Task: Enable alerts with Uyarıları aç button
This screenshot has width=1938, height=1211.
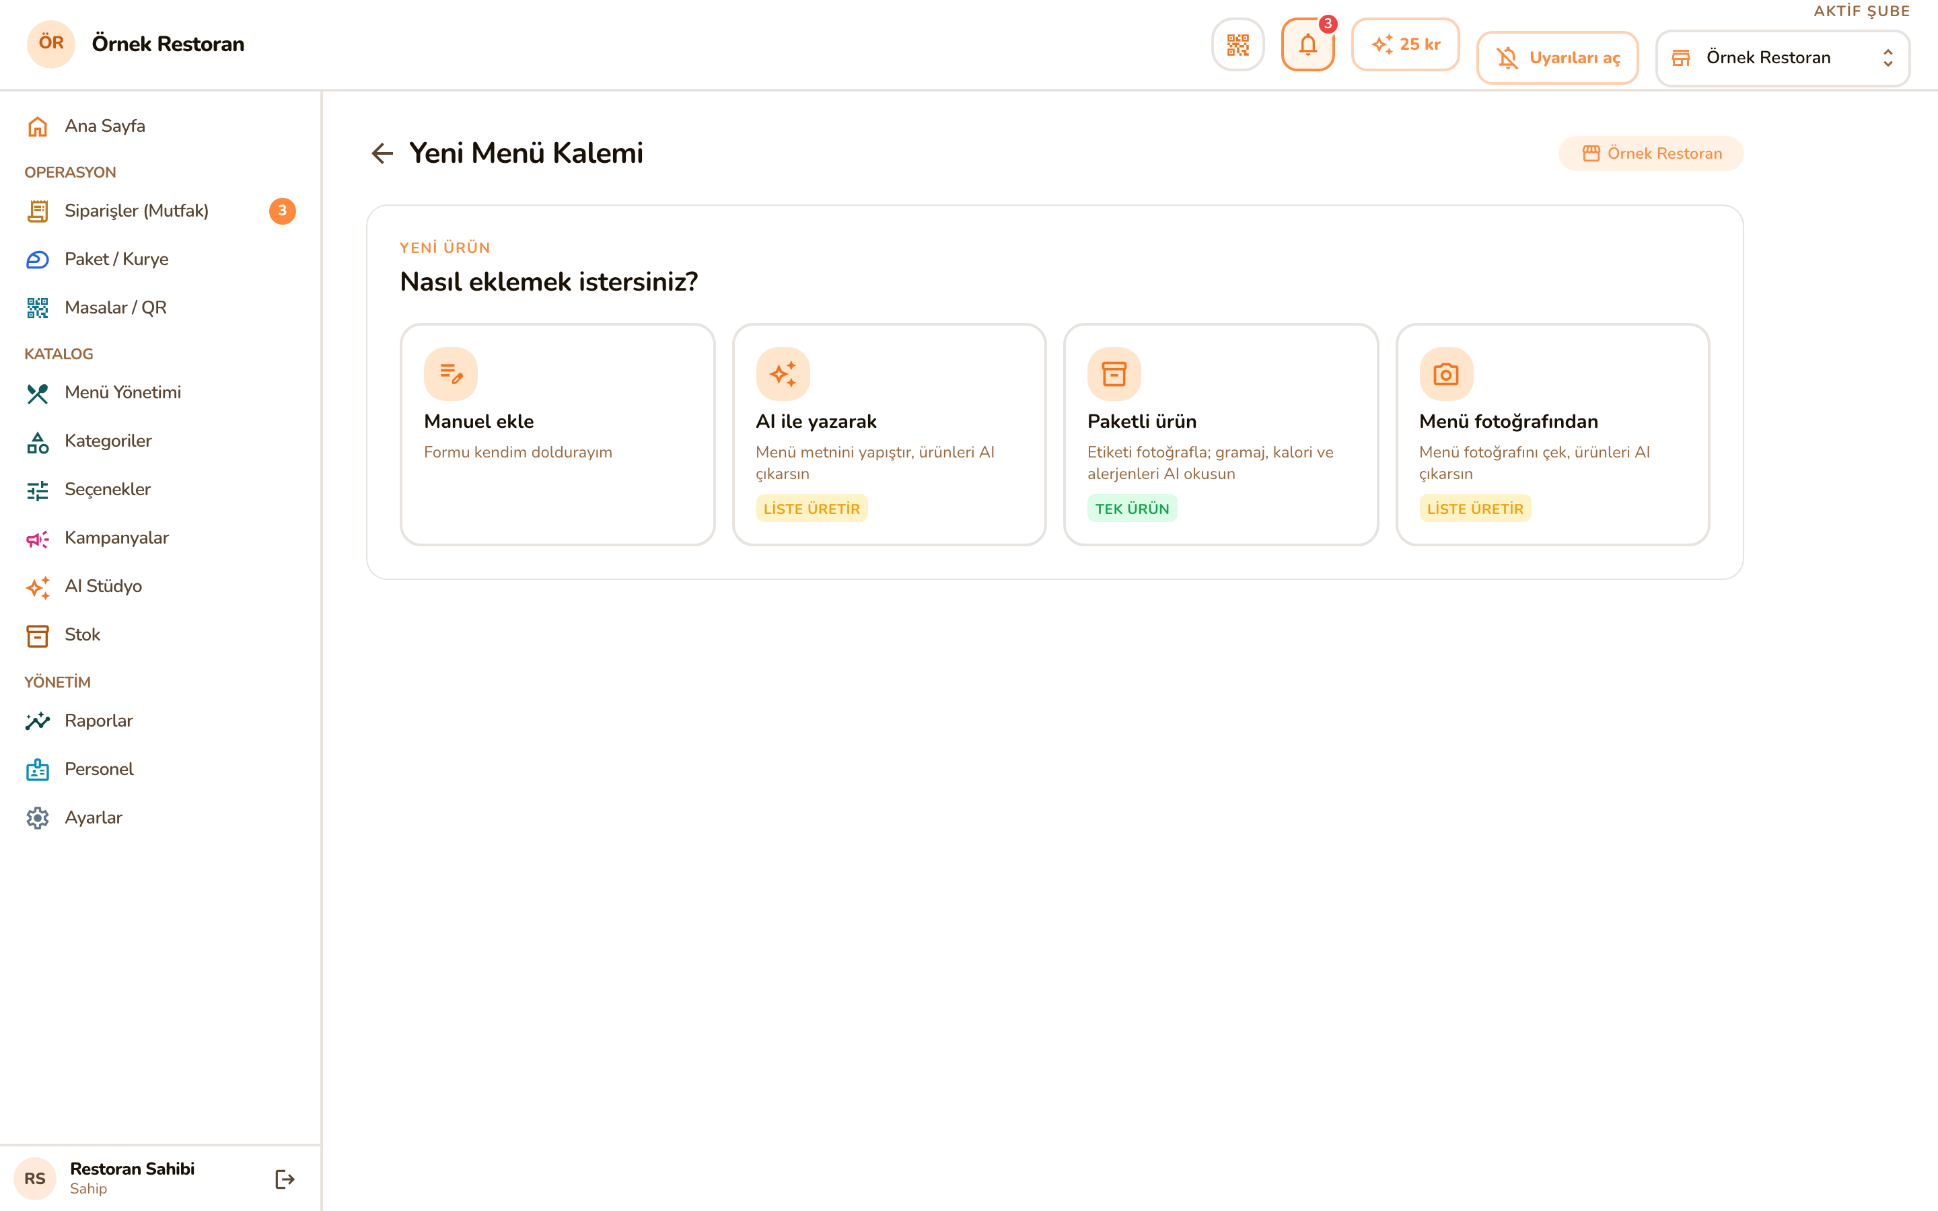Action: 1557,58
